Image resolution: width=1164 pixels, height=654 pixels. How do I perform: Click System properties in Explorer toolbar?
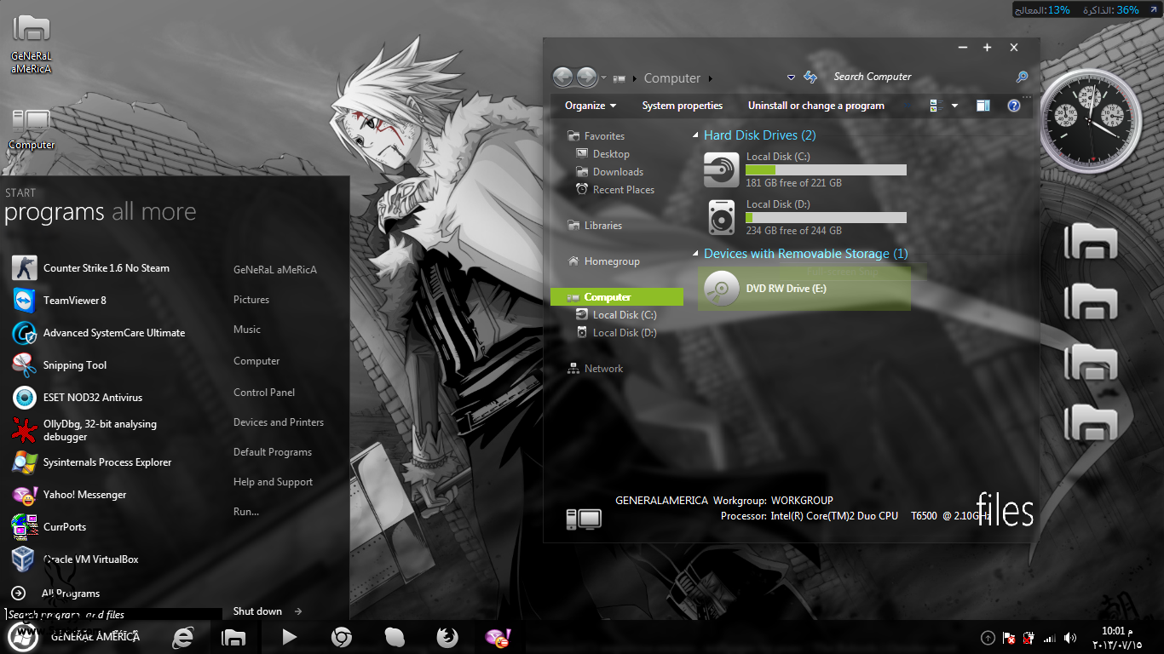pyautogui.click(x=682, y=106)
